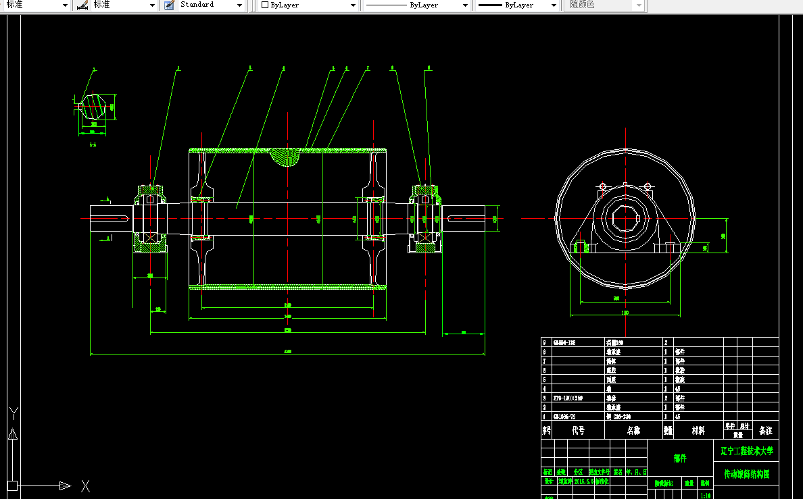Click the UCS origin icon in the drawing corner
The height and width of the screenshot is (499, 803).
13,485
